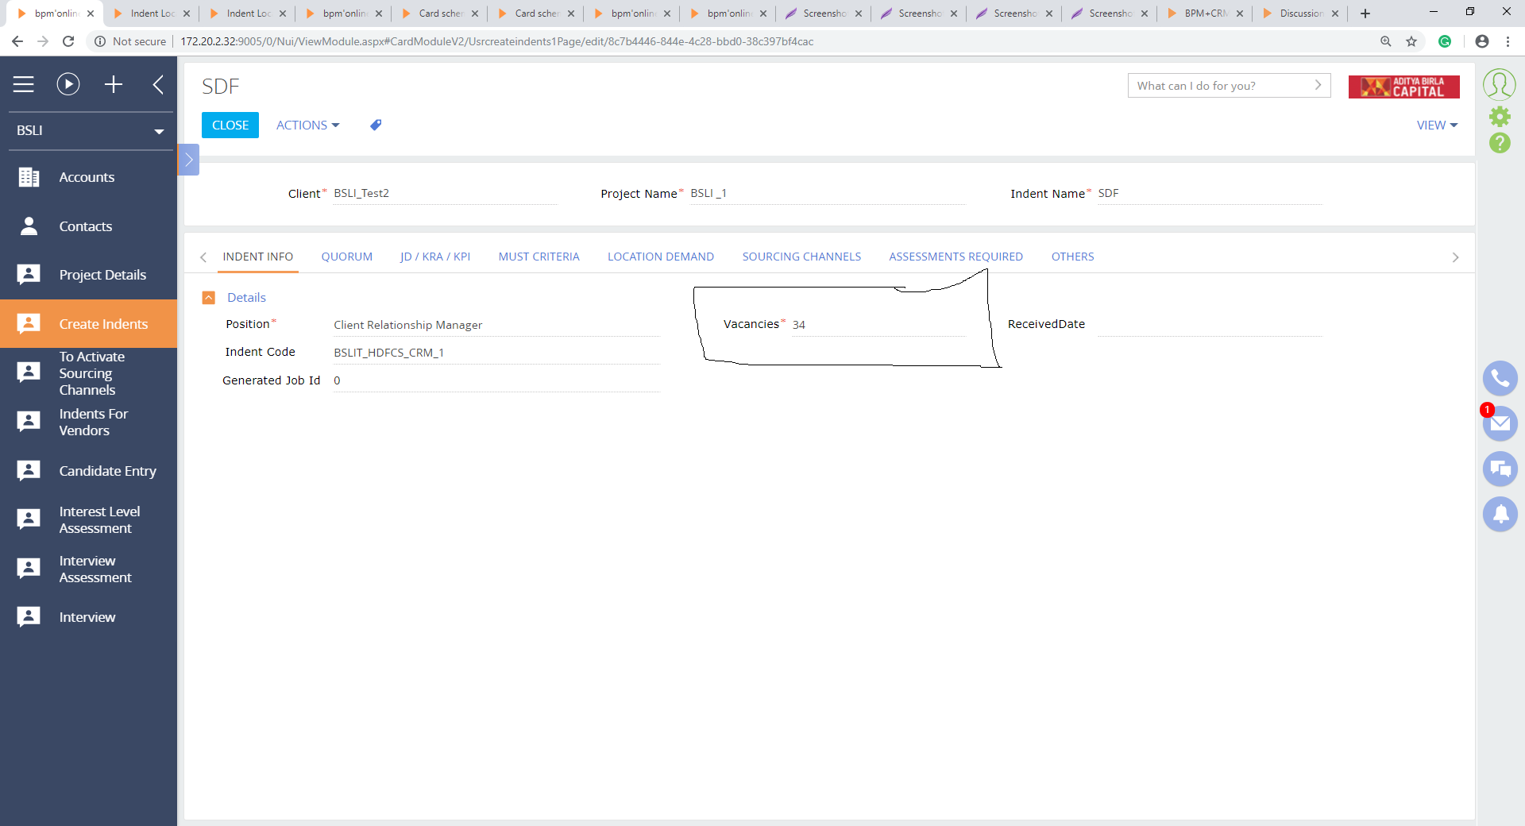Collapse the side panel with the left arrow
This screenshot has width=1525, height=826.
[x=158, y=84]
